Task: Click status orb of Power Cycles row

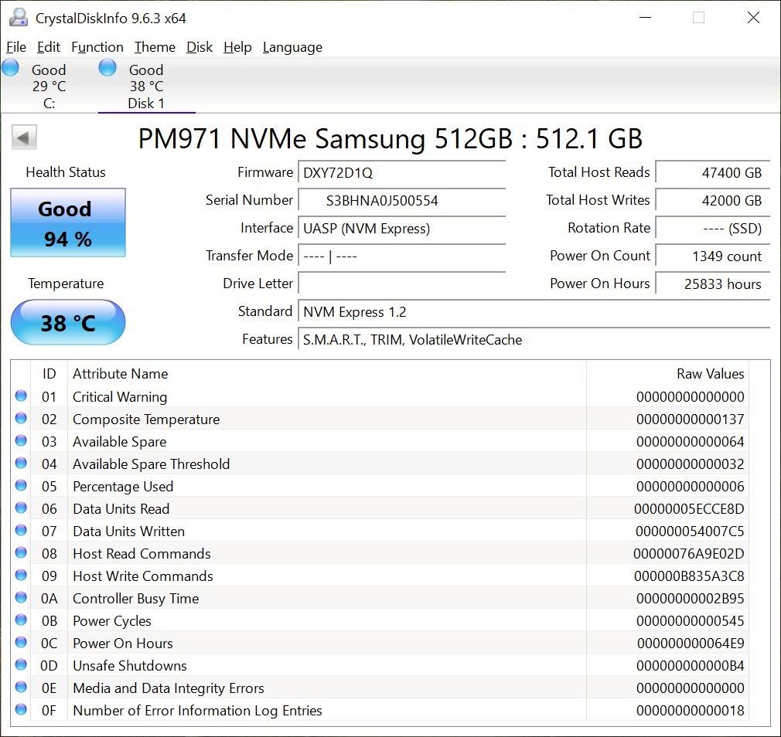Action: 21,620
